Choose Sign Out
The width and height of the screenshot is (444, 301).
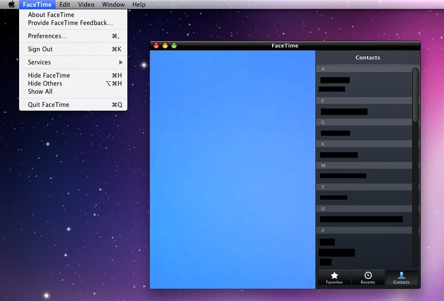[73, 49]
